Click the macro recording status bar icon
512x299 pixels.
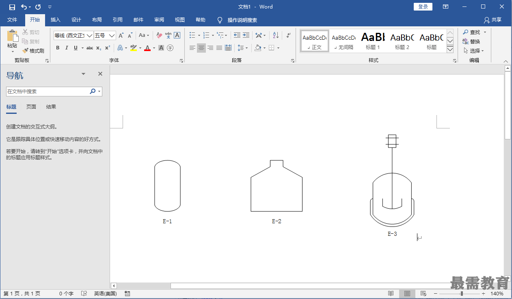pyautogui.click(x=127, y=293)
